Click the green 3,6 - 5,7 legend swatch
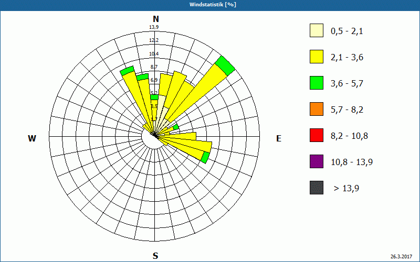Image resolution: width=420 pixels, height=262 pixels. [x=317, y=83]
